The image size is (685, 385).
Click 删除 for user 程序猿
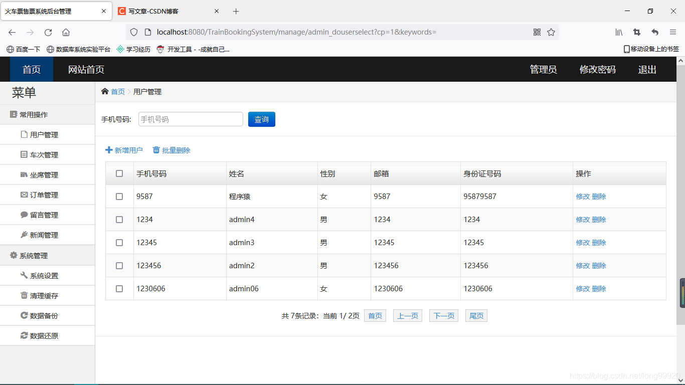tap(599, 197)
